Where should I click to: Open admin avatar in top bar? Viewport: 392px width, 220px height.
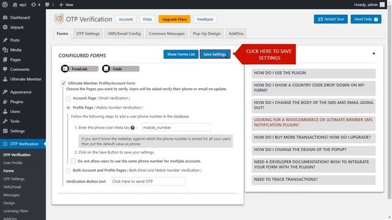pos(382,5)
